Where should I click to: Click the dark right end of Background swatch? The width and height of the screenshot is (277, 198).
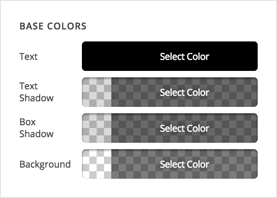(248, 164)
